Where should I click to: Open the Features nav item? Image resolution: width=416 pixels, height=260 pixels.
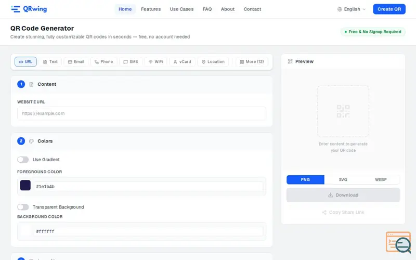tap(151, 9)
